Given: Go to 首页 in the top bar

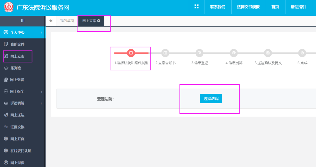Looking at the screenshot, I should 275,7.
